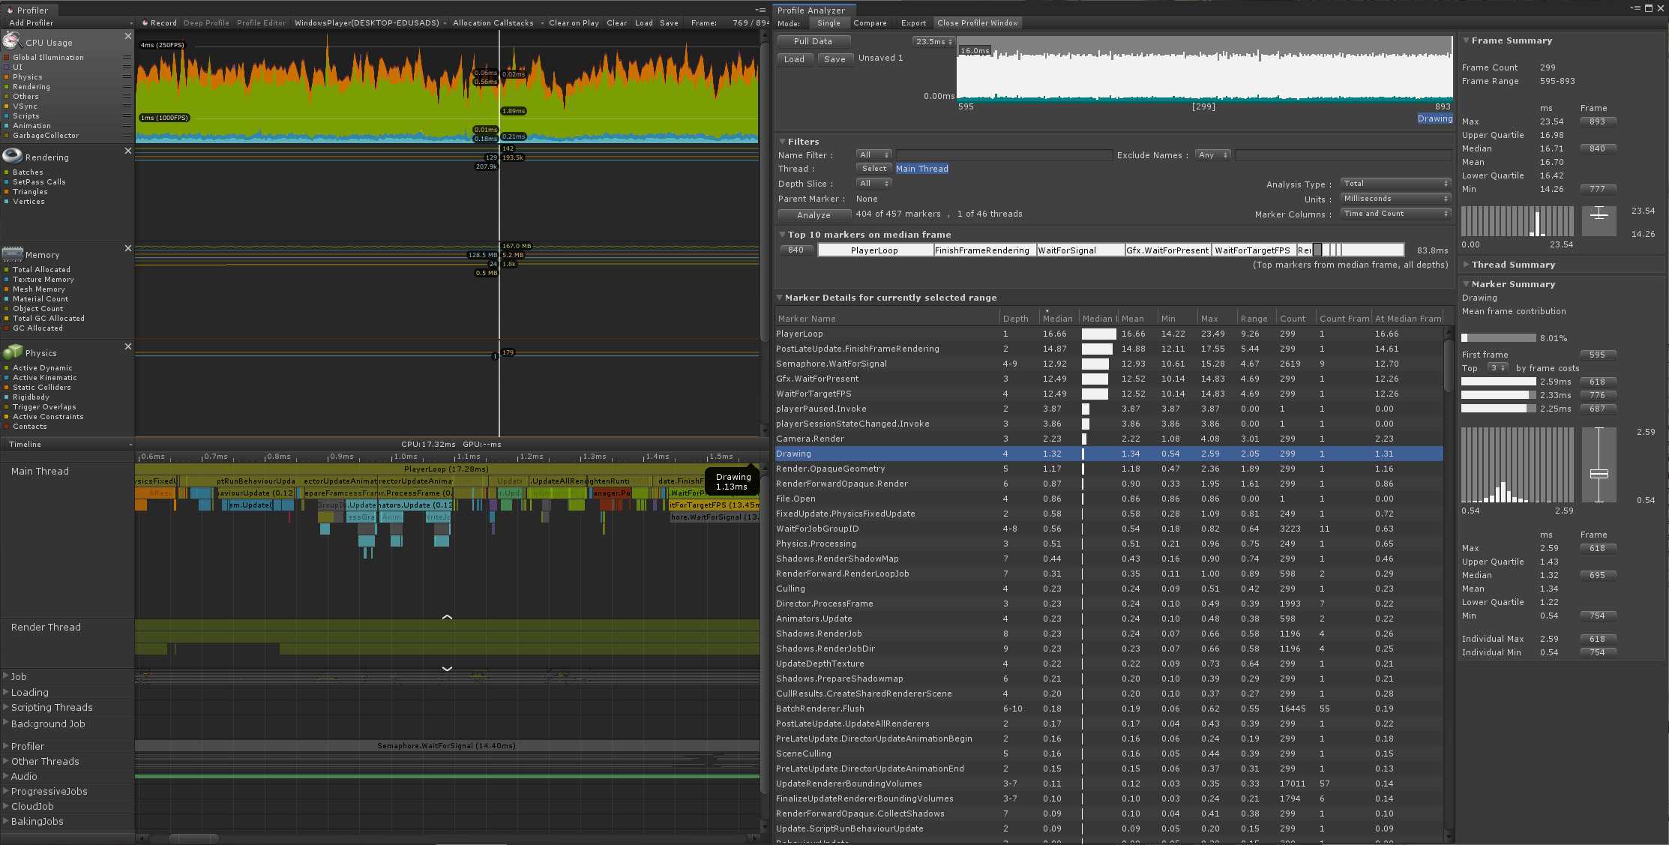
Task: Collapse the Frame Summary section
Action: pos(1466,40)
